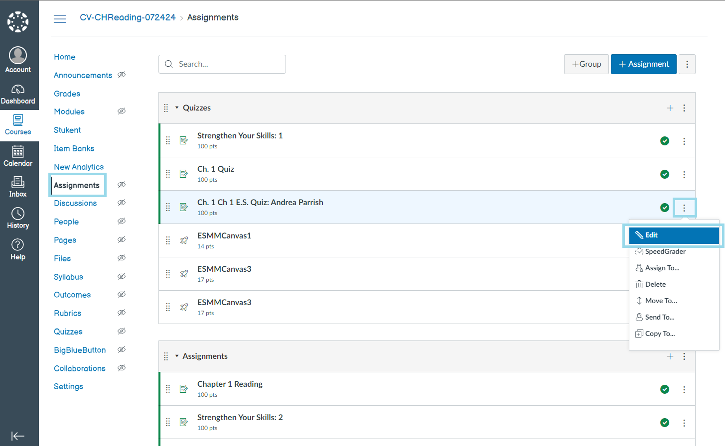Toggle course menu with hamburger icon
The height and width of the screenshot is (446, 725).
(60, 19)
